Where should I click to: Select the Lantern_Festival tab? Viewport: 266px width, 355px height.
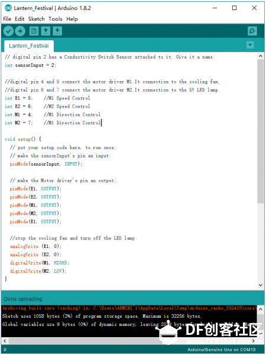click(29, 46)
